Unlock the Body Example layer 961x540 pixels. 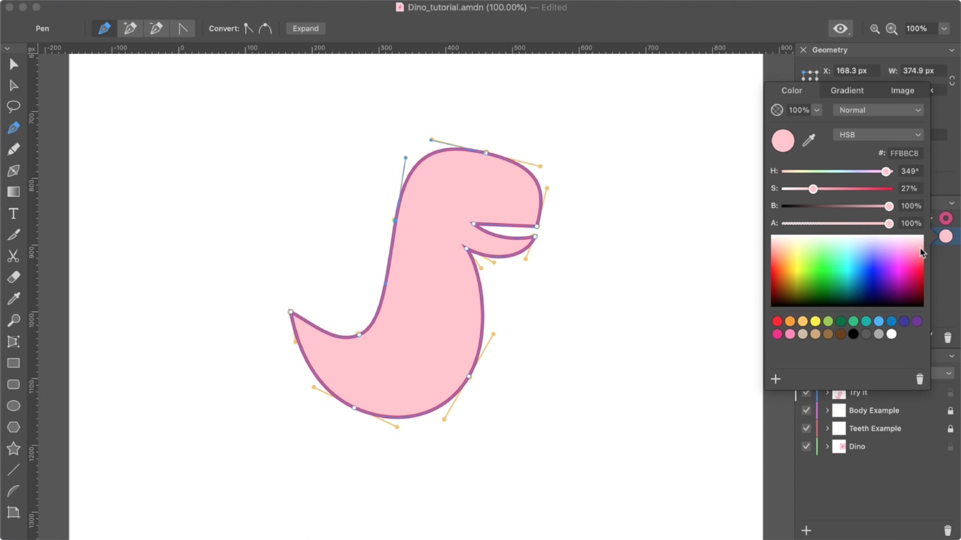click(950, 410)
